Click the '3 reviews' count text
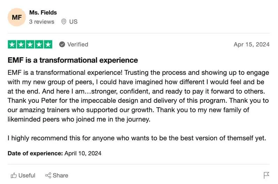Screen dimensions: 278x184 coord(42,22)
